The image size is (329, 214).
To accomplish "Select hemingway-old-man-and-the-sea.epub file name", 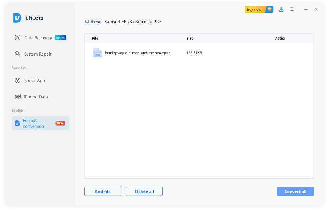I will click(138, 53).
